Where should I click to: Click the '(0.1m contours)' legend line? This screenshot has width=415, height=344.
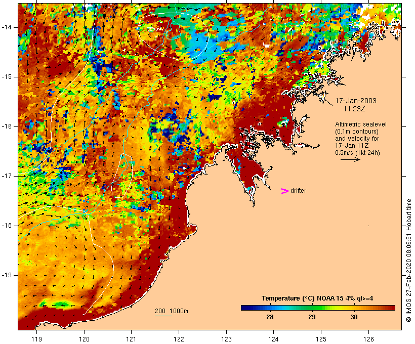pos(356,132)
